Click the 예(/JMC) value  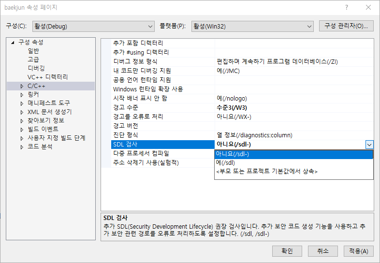click(x=228, y=71)
